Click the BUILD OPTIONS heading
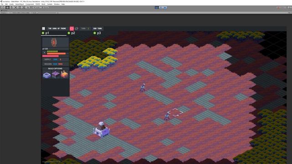 (55, 69)
